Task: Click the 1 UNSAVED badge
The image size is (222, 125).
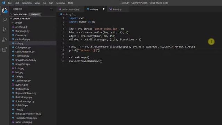Action: (35, 15)
